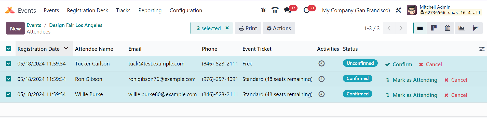Switch to graph view

pos(462,28)
